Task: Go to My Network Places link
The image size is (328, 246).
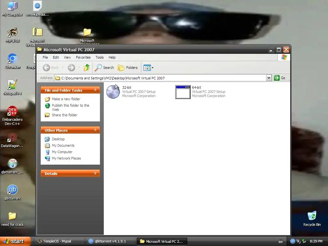Action: (x=66, y=158)
